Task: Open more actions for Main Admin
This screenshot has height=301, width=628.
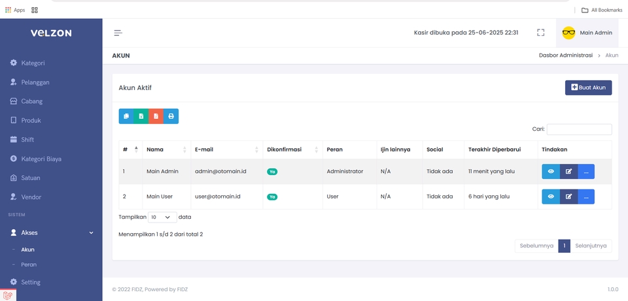Action: pyautogui.click(x=586, y=172)
